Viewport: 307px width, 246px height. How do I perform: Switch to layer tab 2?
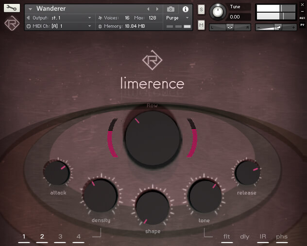tap(42, 237)
